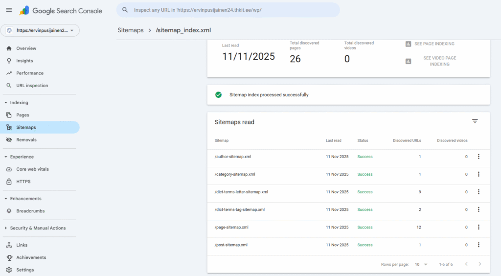The image size is (501, 276).
Task: Open more options for /post-sitemap.xml row
Action: click(478, 245)
